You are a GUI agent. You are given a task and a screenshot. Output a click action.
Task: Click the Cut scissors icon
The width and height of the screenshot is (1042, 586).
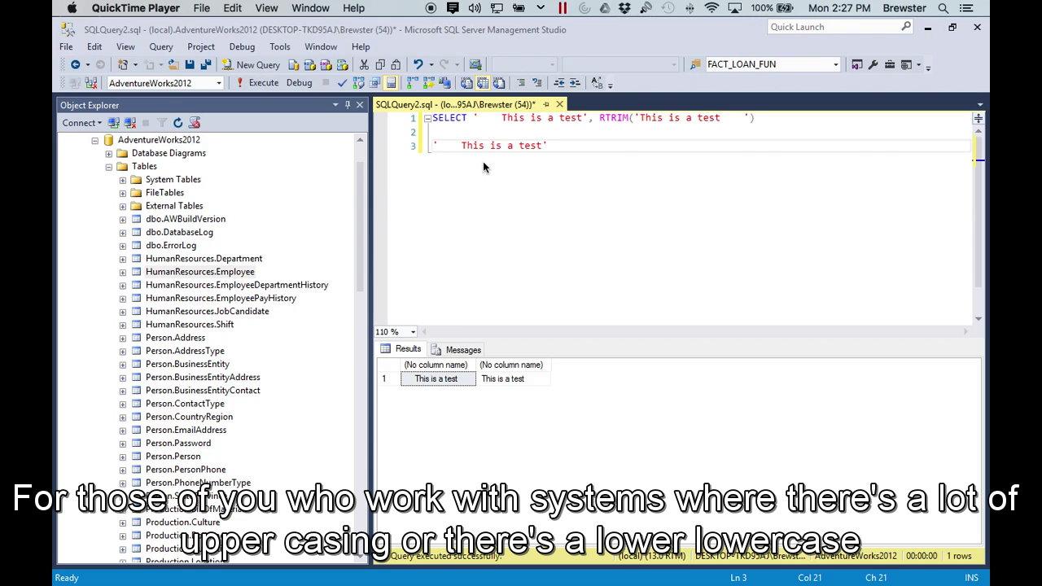364,65
